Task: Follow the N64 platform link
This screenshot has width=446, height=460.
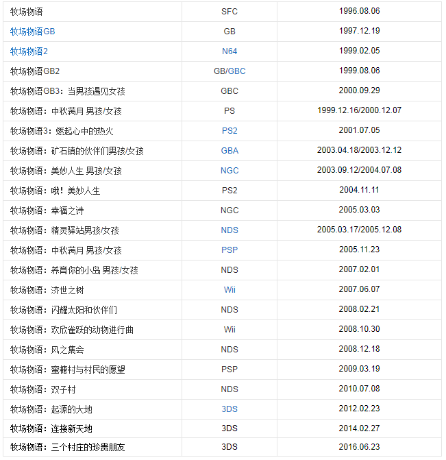Action: 230,51
